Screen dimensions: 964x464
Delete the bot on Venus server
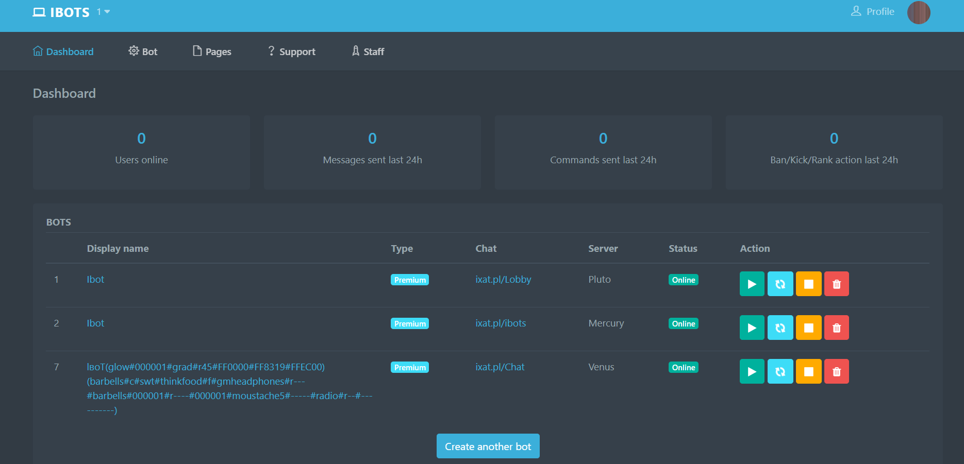click(x=836, y=371)
